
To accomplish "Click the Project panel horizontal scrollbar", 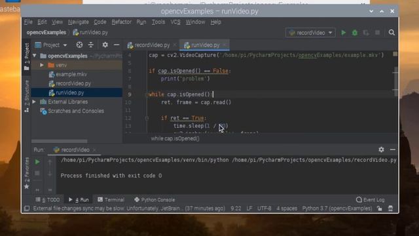I will (x=60, y=141).
